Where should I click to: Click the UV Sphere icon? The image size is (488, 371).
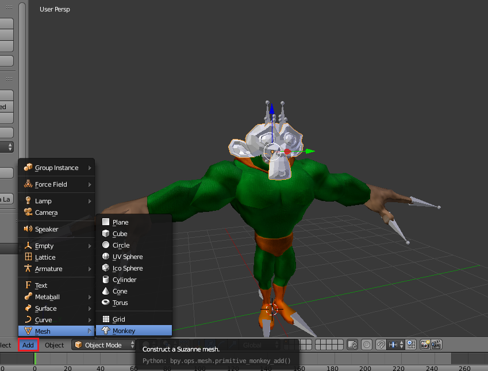(x=106, y=256)
